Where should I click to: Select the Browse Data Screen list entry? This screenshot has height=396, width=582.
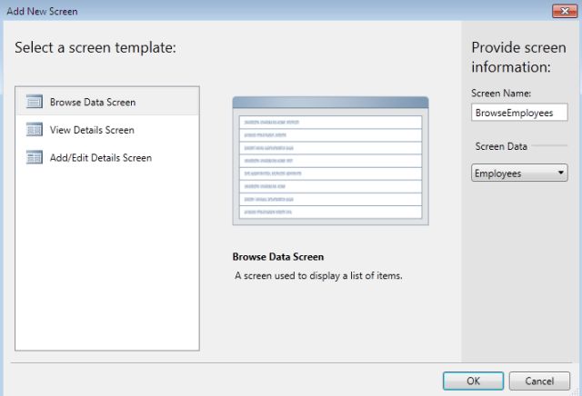point(93,102)
